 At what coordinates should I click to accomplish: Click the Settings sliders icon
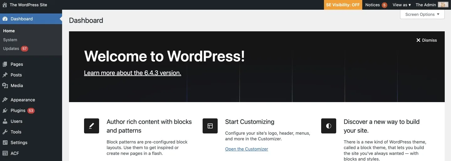click(5, 143)
